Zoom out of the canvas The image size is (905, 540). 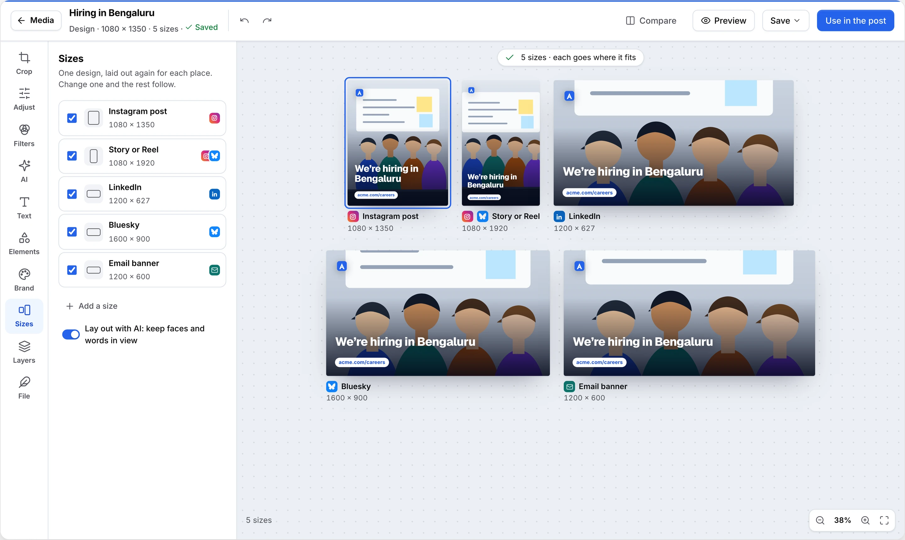[x=820, y=520]
